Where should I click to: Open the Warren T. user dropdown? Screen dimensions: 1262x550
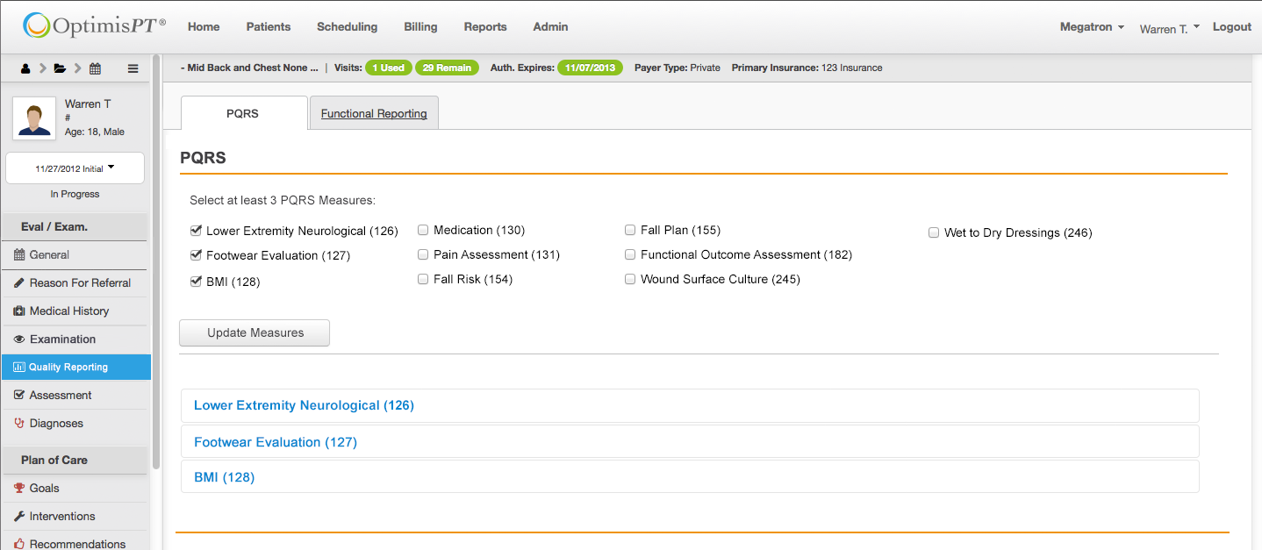[x=1169, y=29]
